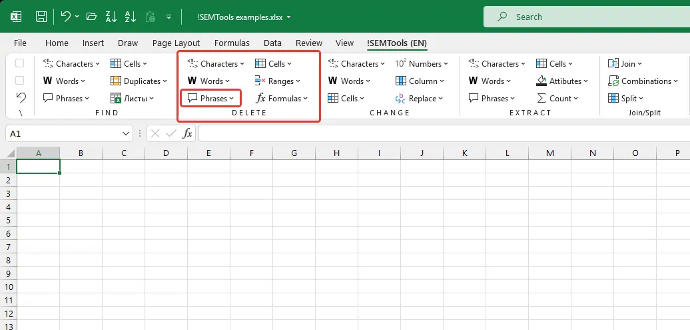Select column D header
The width and height of the screenshot is (690, 330).
pyautogui.click(x=166, y=153)
